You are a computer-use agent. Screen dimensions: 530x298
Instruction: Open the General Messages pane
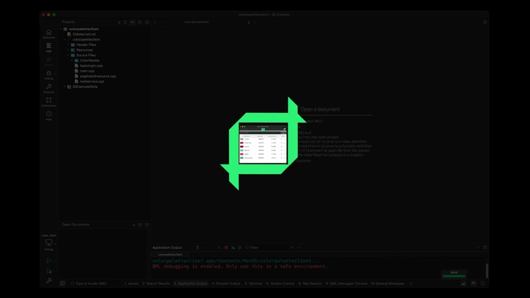point(388,284)
